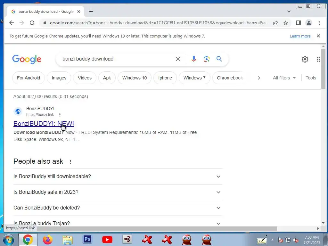
Task: Open the All filters dropdown
Action: tap(284, 78)
